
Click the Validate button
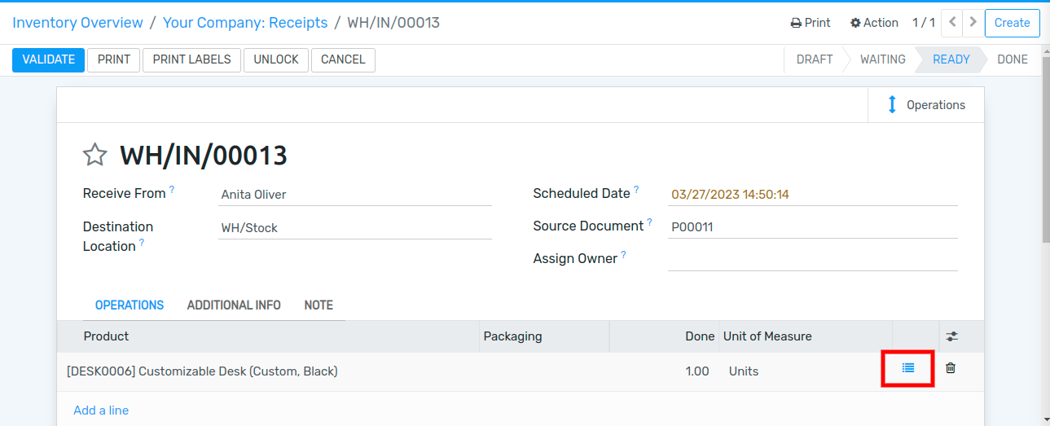coord(48,59)
